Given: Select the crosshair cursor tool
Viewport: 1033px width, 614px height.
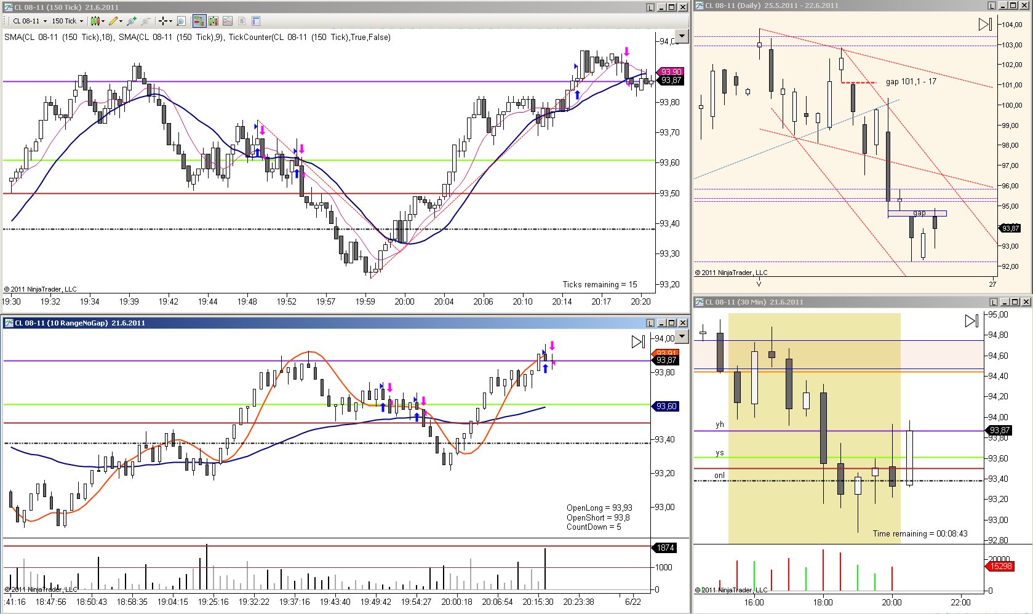Looking at the screenshot, I should coord(163,21).
